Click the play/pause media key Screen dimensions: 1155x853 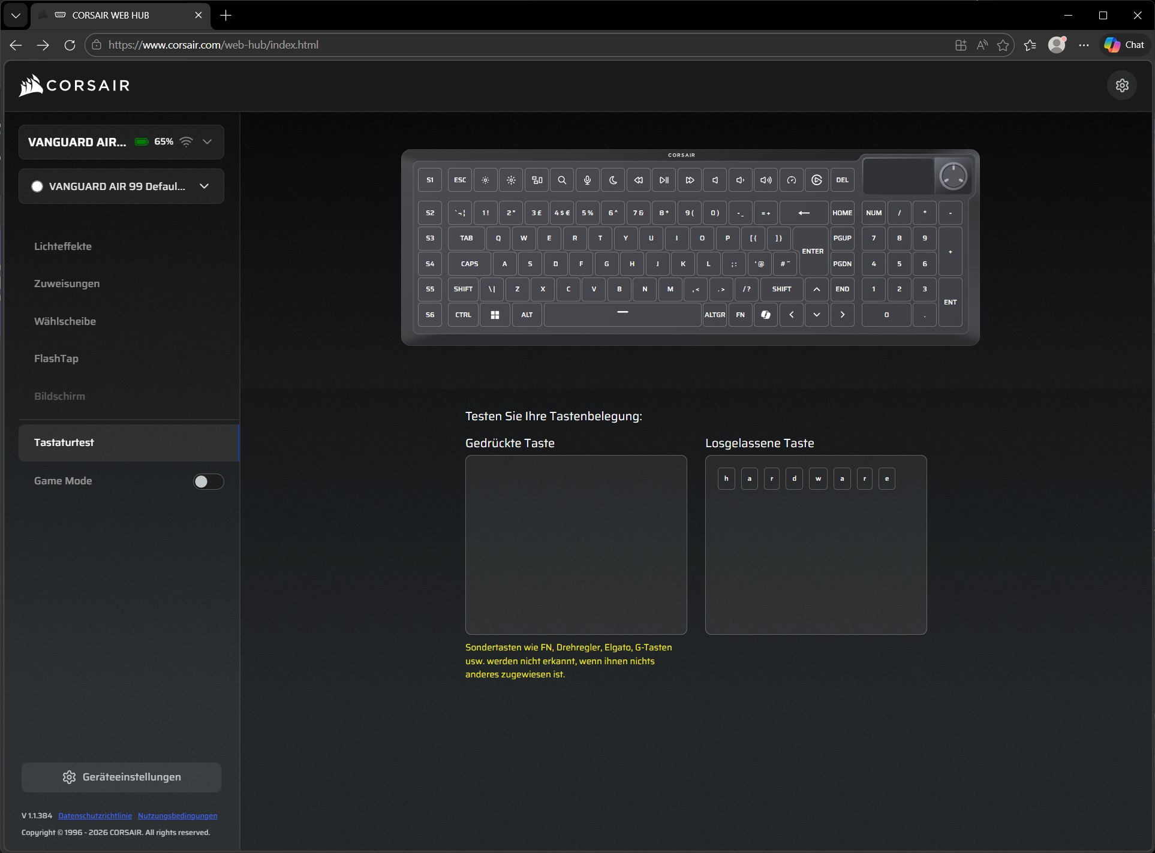(x=664, y=180)
